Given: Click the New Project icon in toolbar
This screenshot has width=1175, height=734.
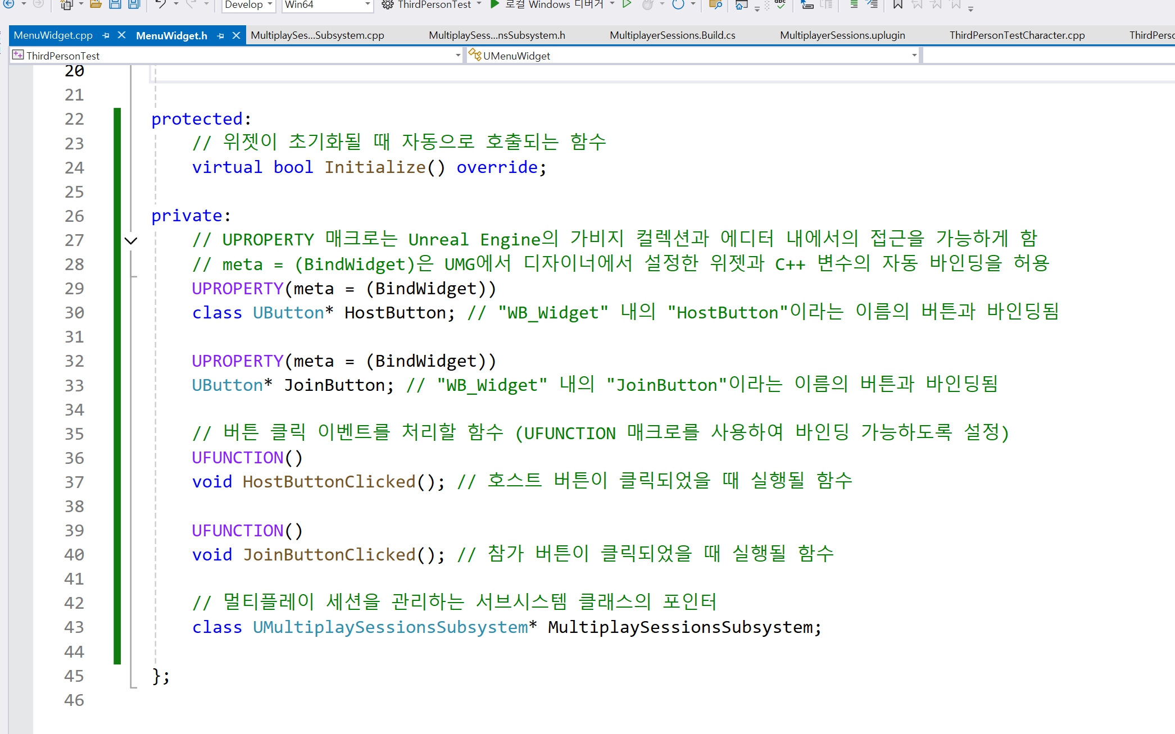Looking at the screenshot, I should (x=66, y=4).
